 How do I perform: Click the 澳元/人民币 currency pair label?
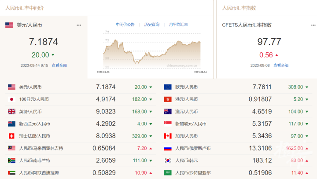pos(186,112)
